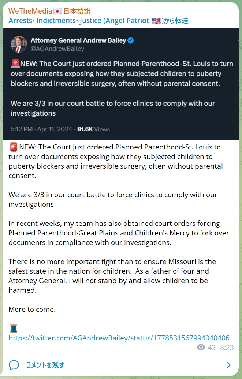
Task: Click the @AGAndrewBailey handle in tweet
Action: coord(57,49)
